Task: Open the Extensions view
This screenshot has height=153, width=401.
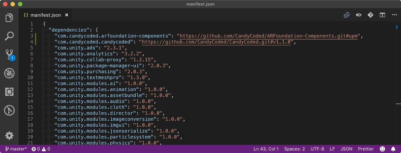Action: click(9, 92)
